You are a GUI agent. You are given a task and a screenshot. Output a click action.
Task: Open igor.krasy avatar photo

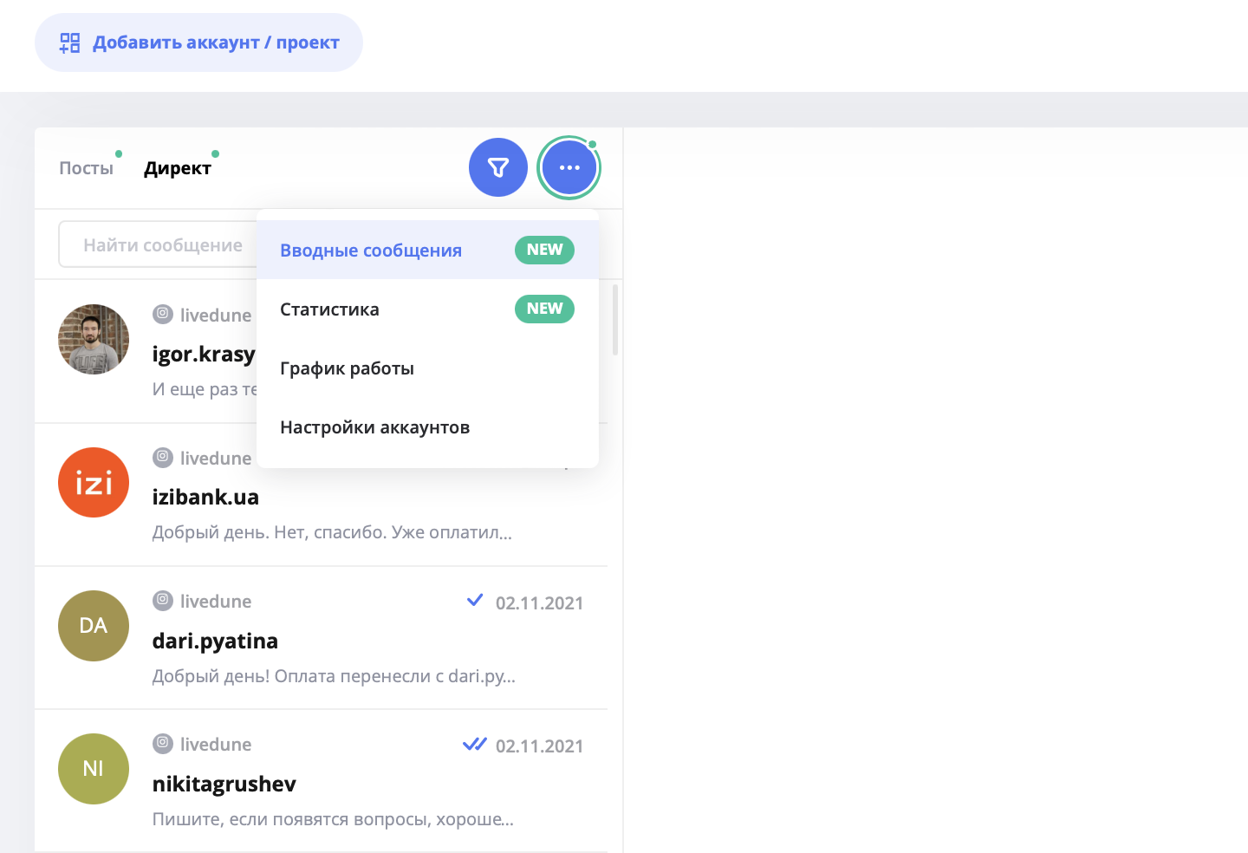coord(94,339)
